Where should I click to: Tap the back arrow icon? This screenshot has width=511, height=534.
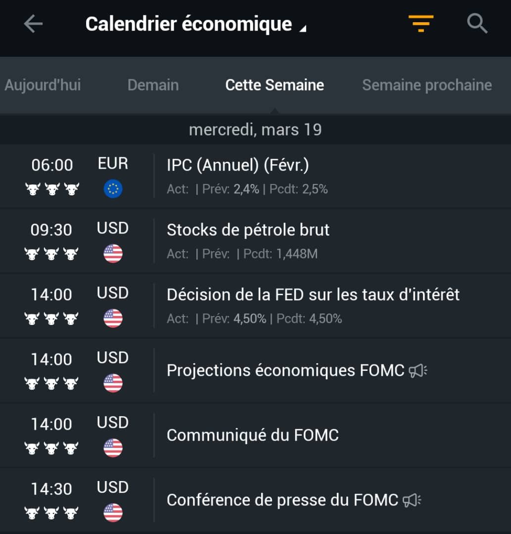(33, 24)
